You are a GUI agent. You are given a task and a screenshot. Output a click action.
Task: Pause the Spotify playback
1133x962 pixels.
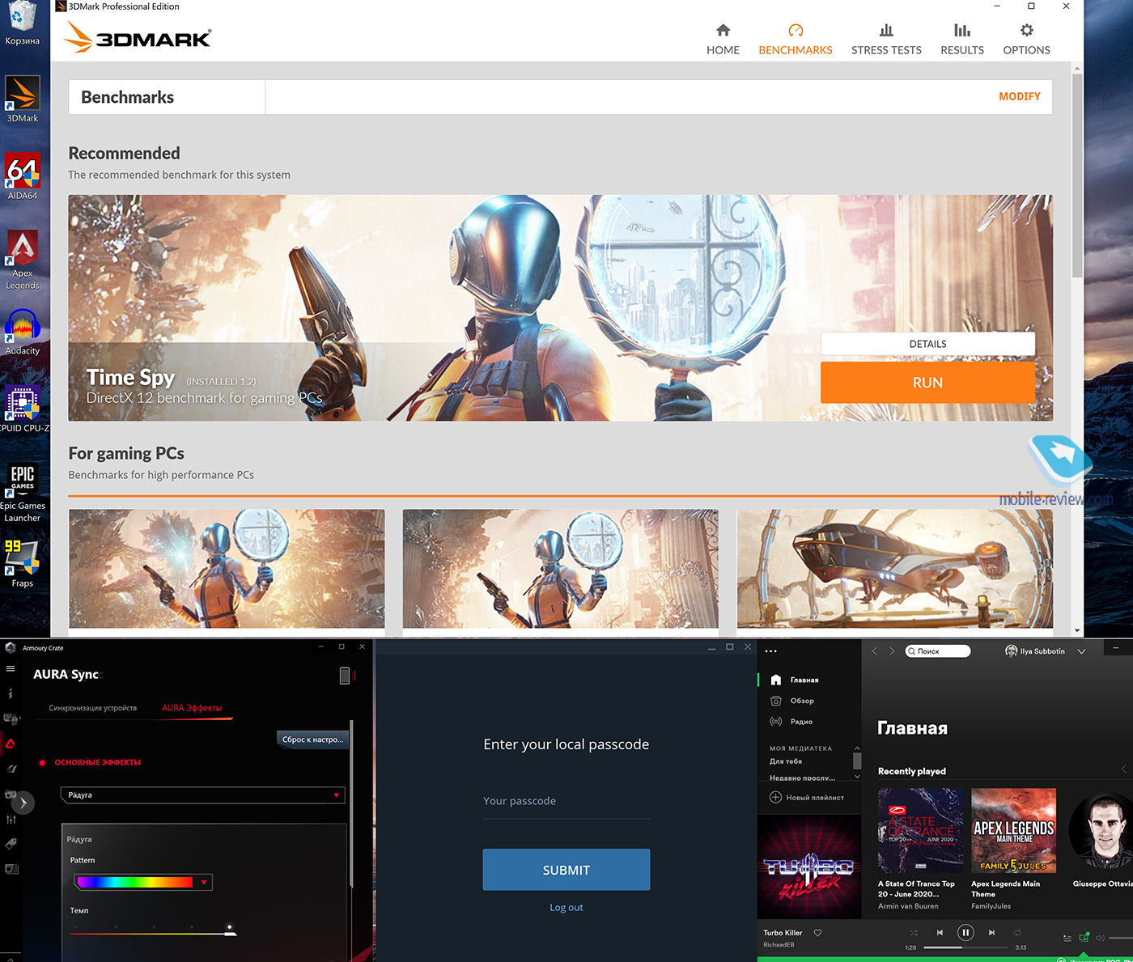pos(965,933)
